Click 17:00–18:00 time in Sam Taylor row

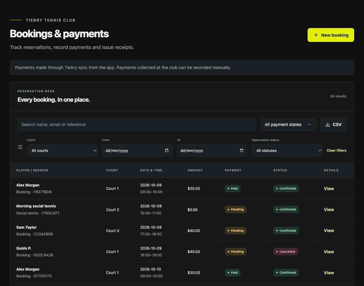coord(151,234)
